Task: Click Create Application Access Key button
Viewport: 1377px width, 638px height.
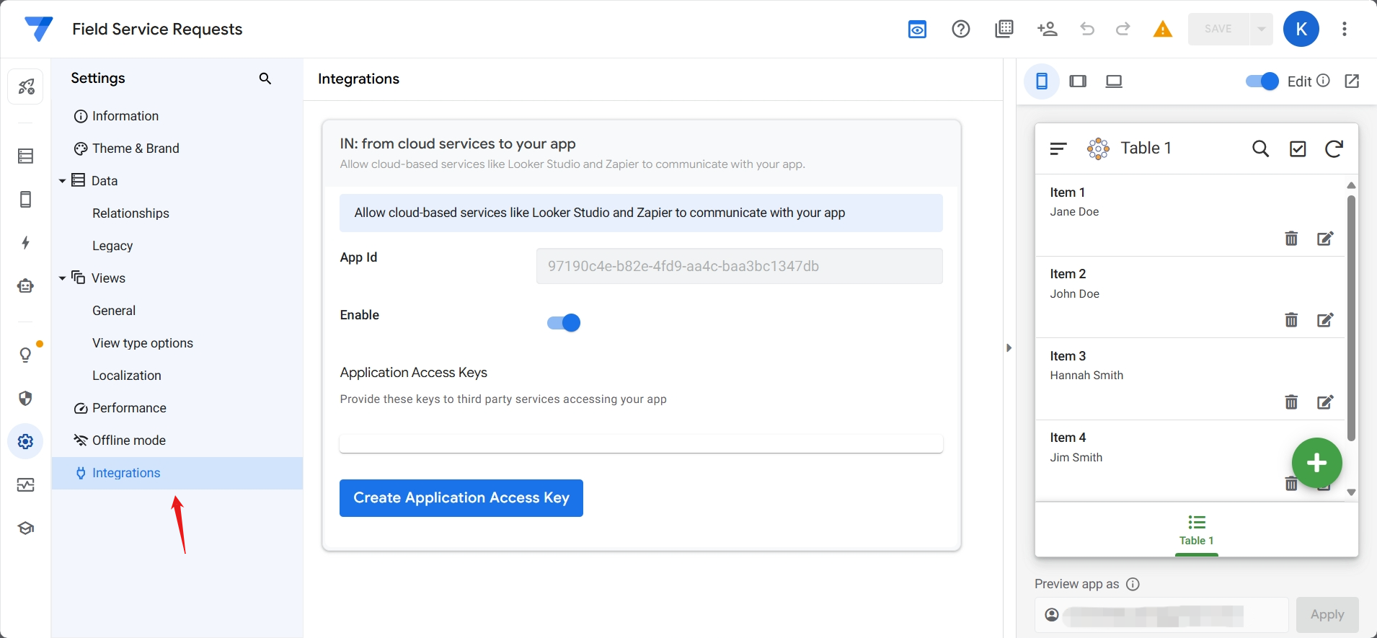Action: [x=461, y=498]
